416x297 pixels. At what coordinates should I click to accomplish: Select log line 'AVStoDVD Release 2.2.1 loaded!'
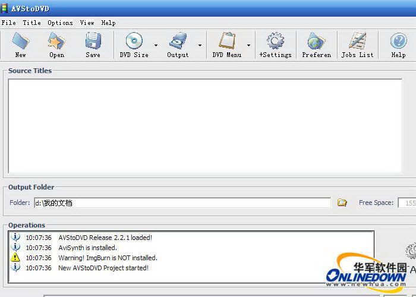point(105,238)
